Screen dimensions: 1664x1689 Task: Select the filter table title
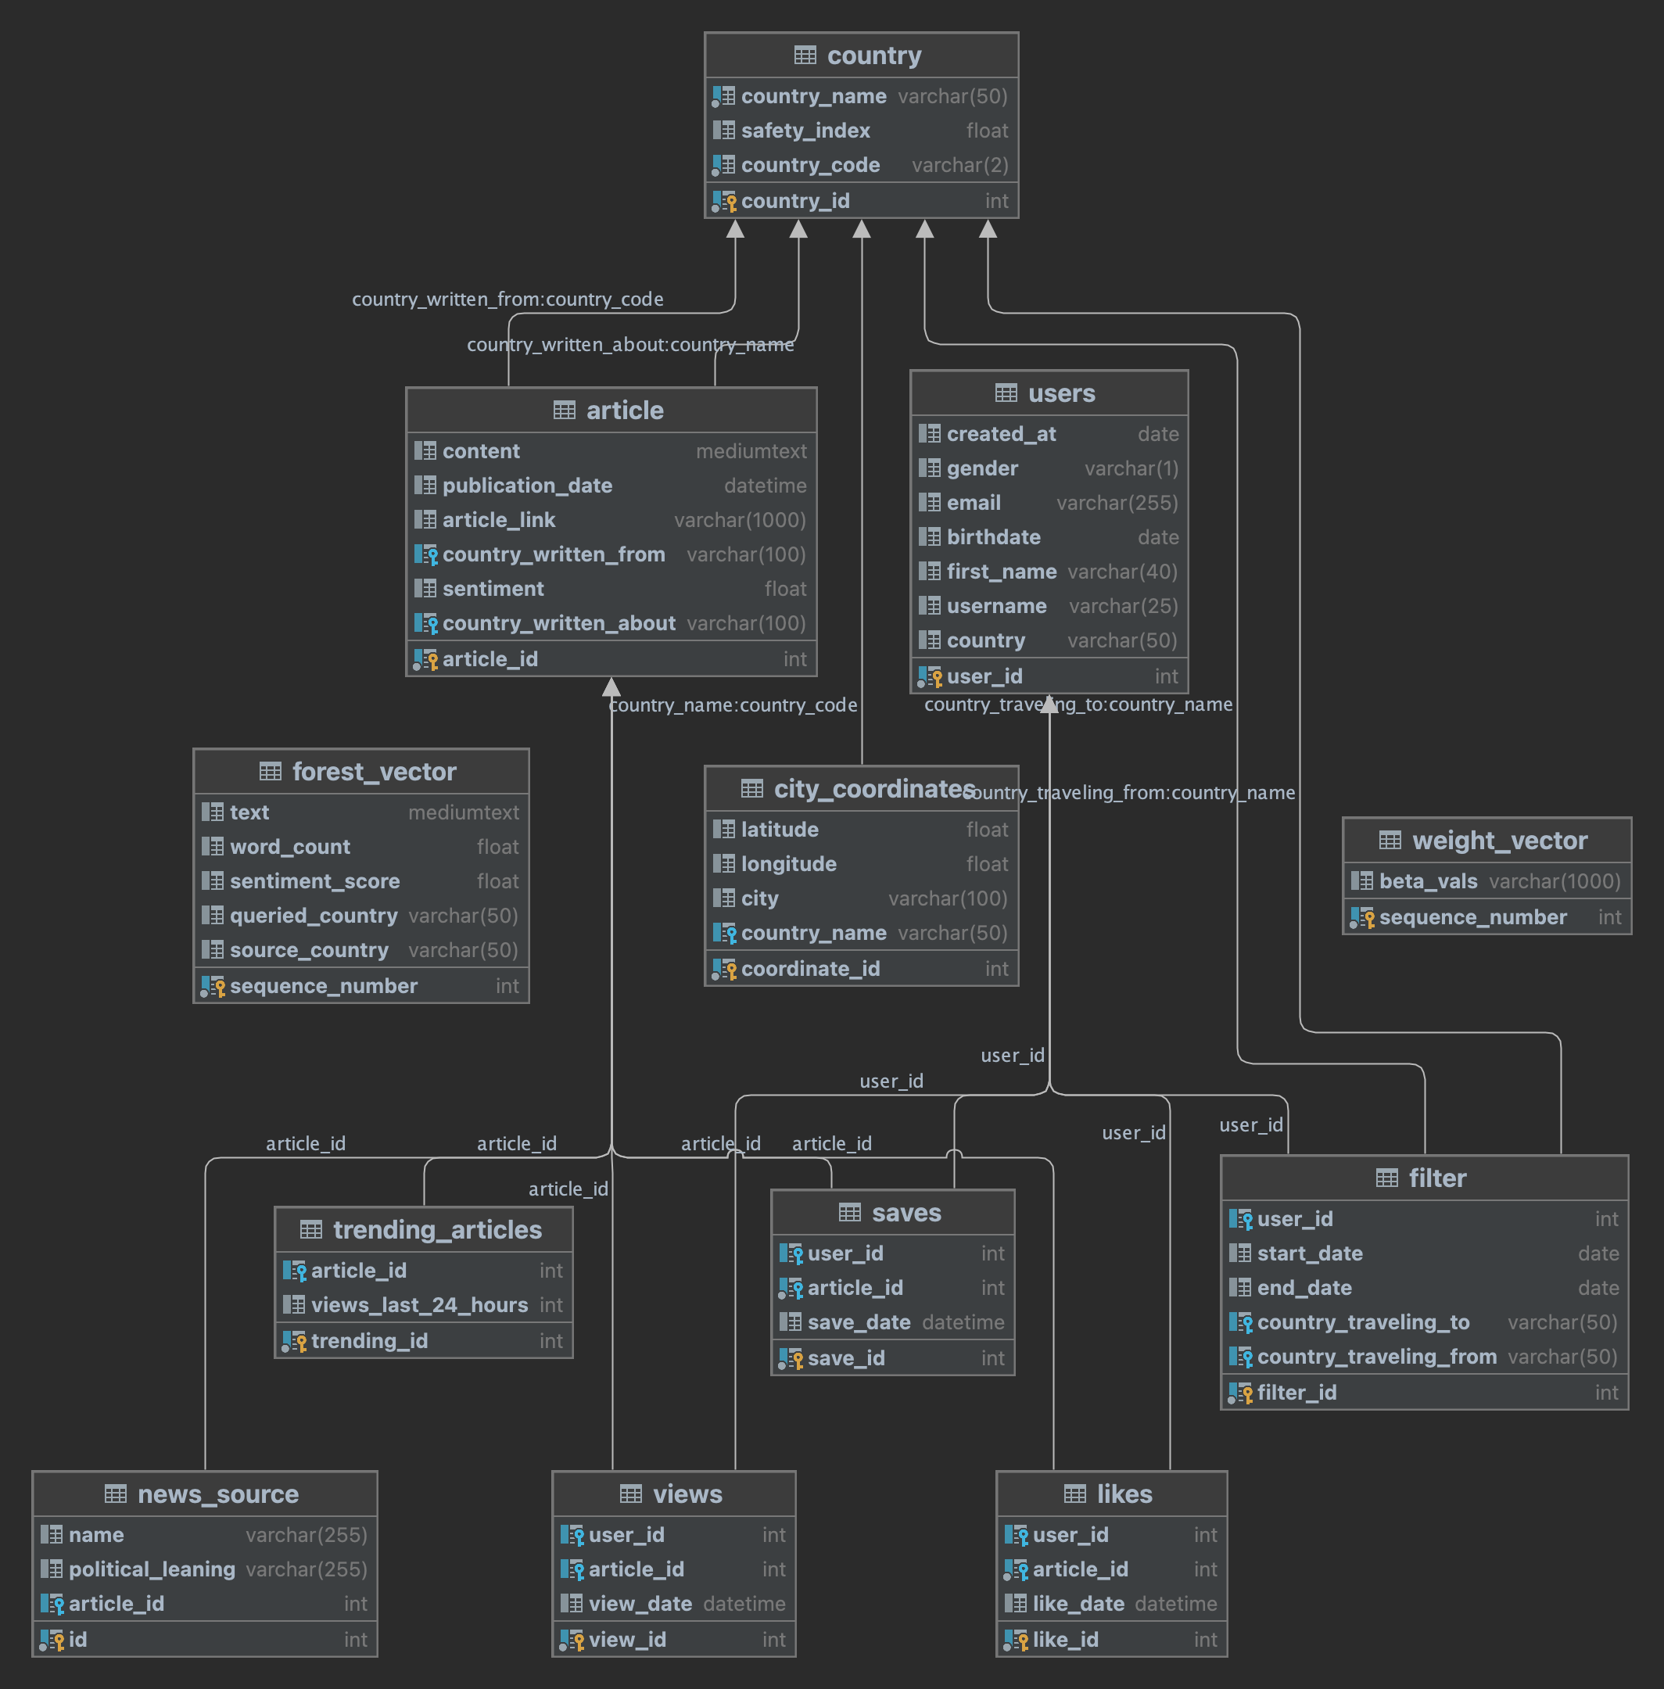click(1438, 1178)
